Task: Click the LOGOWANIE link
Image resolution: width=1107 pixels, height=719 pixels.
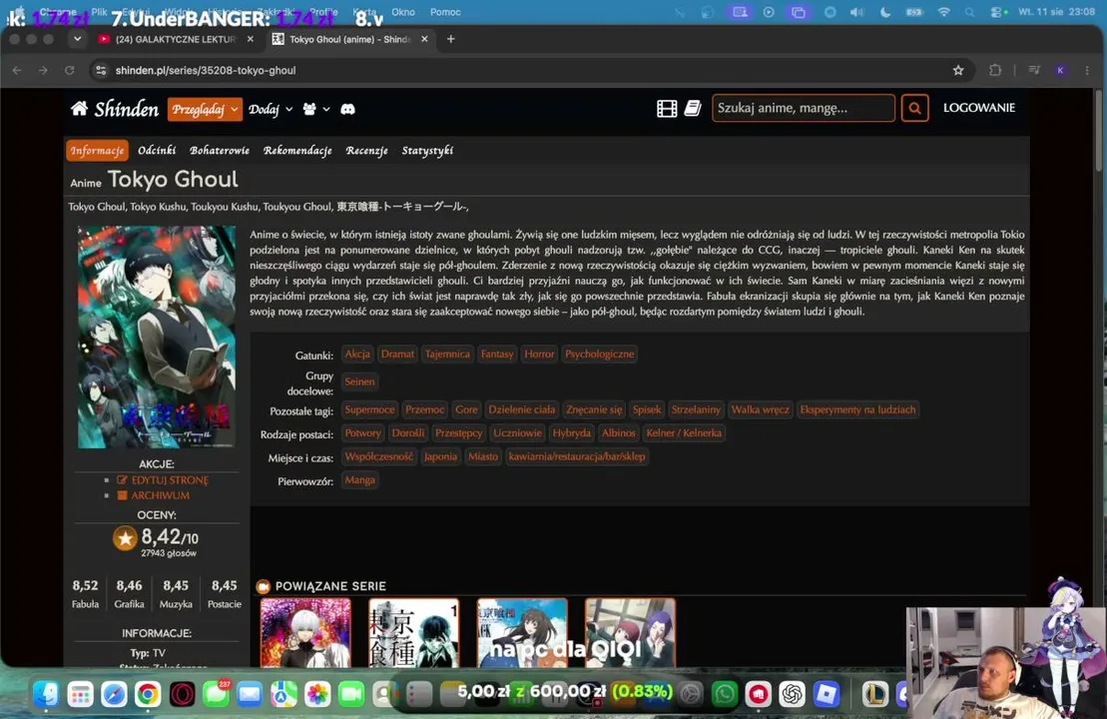Action: [x=978, y=108]
